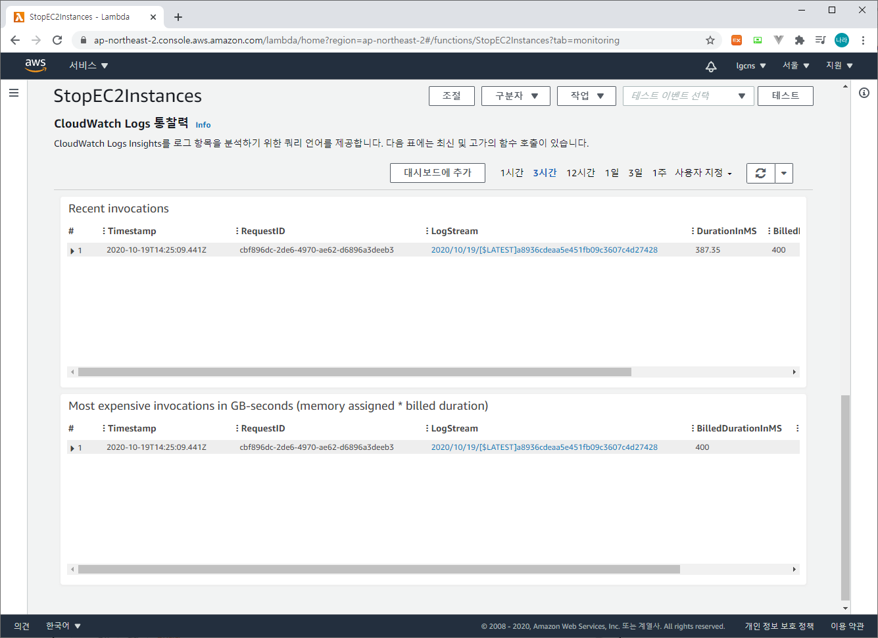Expand row 1 in Recent invocations
Image resolution: width=878 pixels, height=638 pixels.
click(x=72, y=251)
